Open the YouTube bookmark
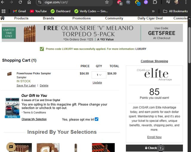This screenshot has height=152, width=191. coord(38,11)
